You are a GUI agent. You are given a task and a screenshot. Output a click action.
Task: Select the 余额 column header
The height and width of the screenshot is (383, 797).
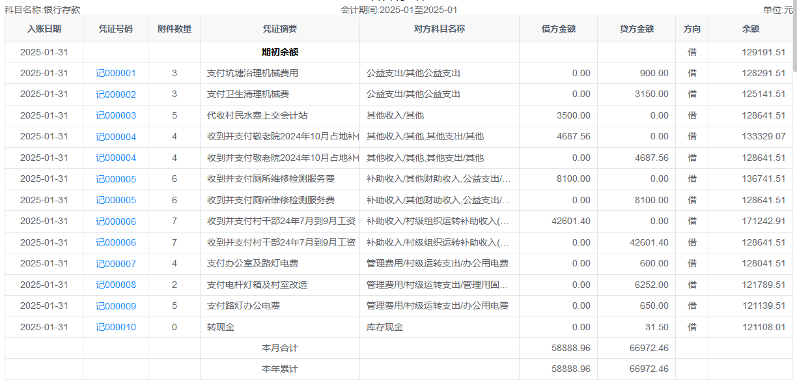(751, 29)
